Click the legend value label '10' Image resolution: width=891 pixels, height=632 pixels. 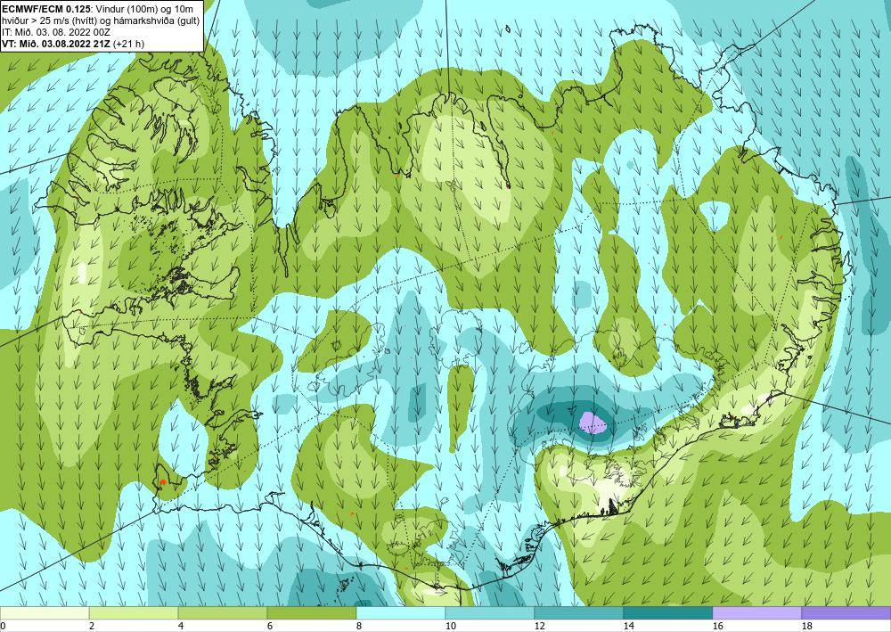[x=449, y=627]
